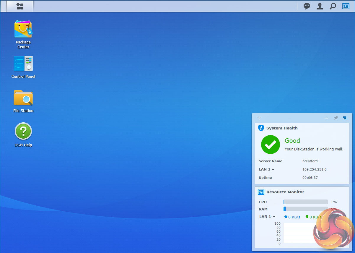Click the Resource Monitor pulse icon
This screenshot has width=355, height=253.
261,192
